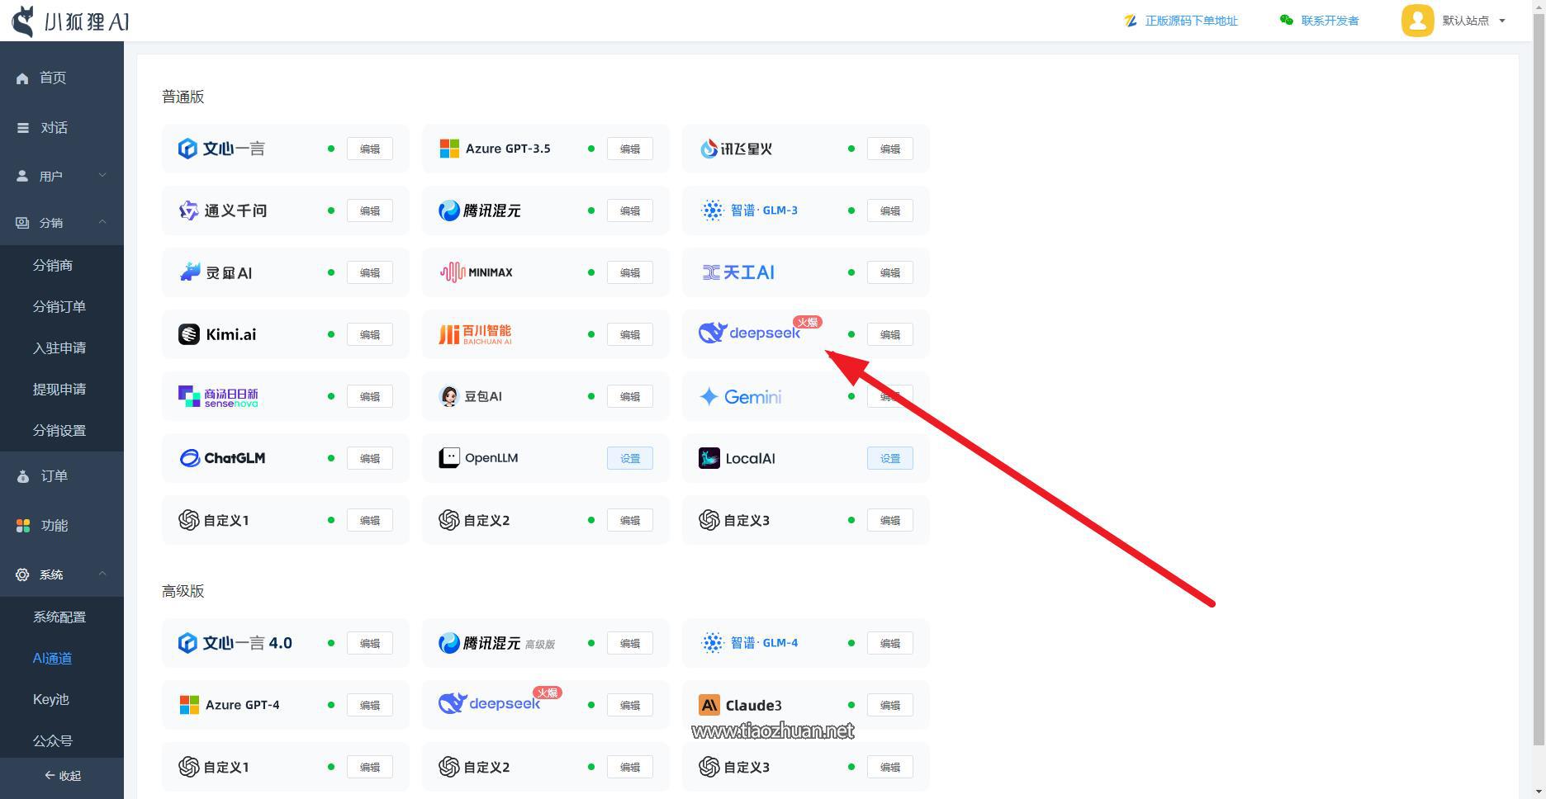
Task: Click the deepseek logo in 普通版
Action: pyautogui.click(x=750, y=333)
